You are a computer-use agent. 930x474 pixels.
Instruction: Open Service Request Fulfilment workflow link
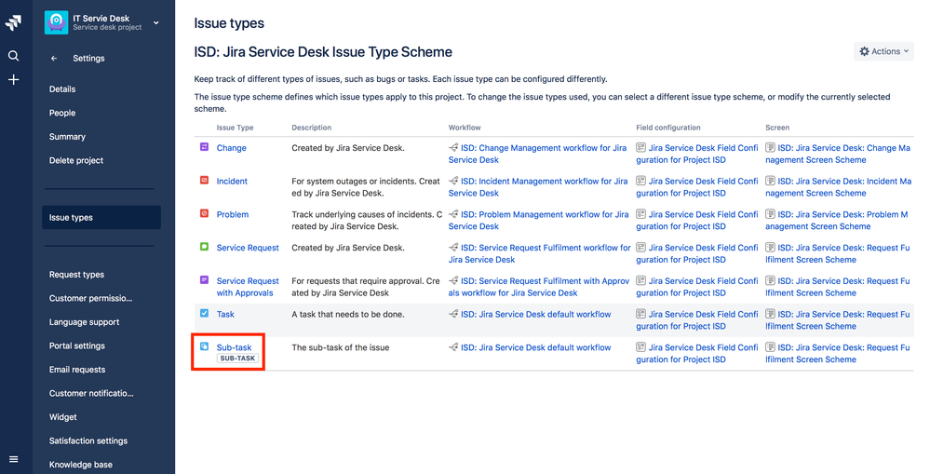pos(540,253)
